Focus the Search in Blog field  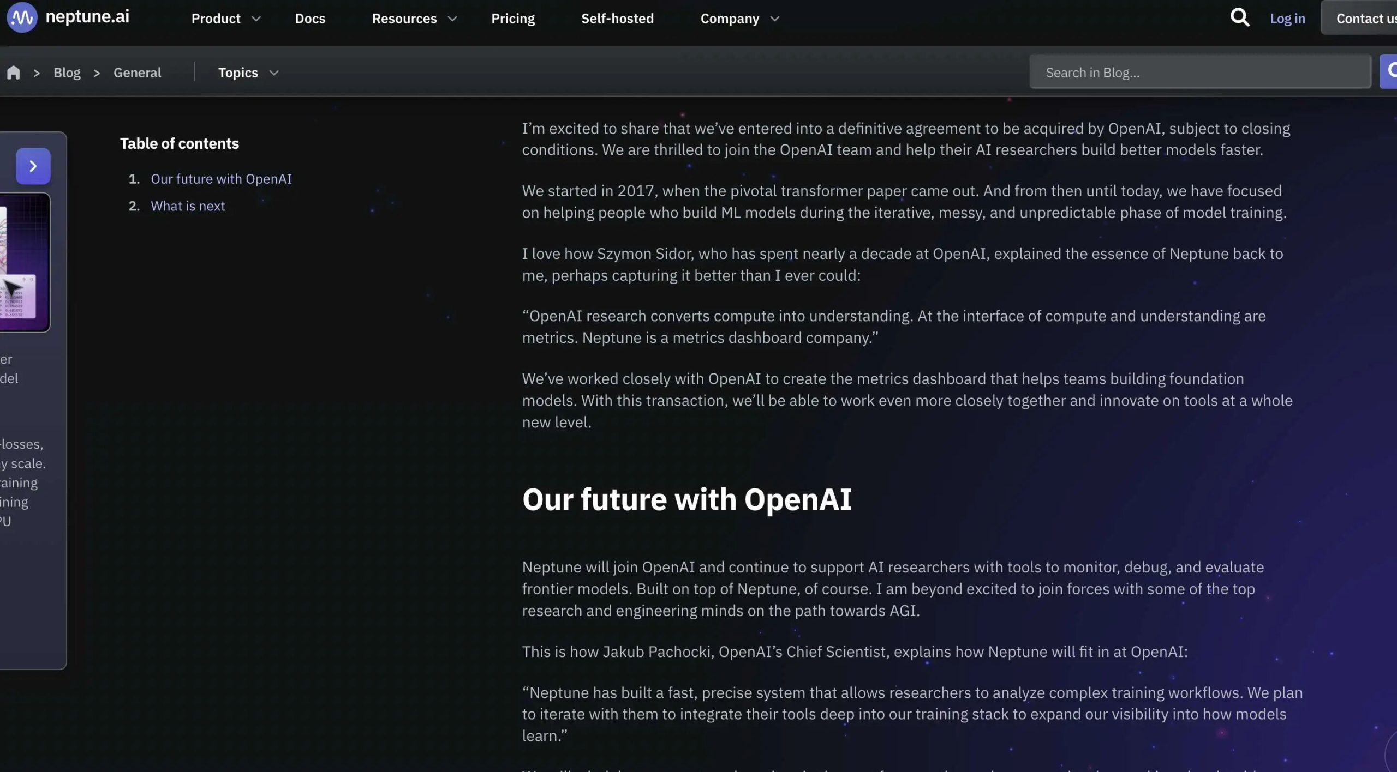(1199, 73)
